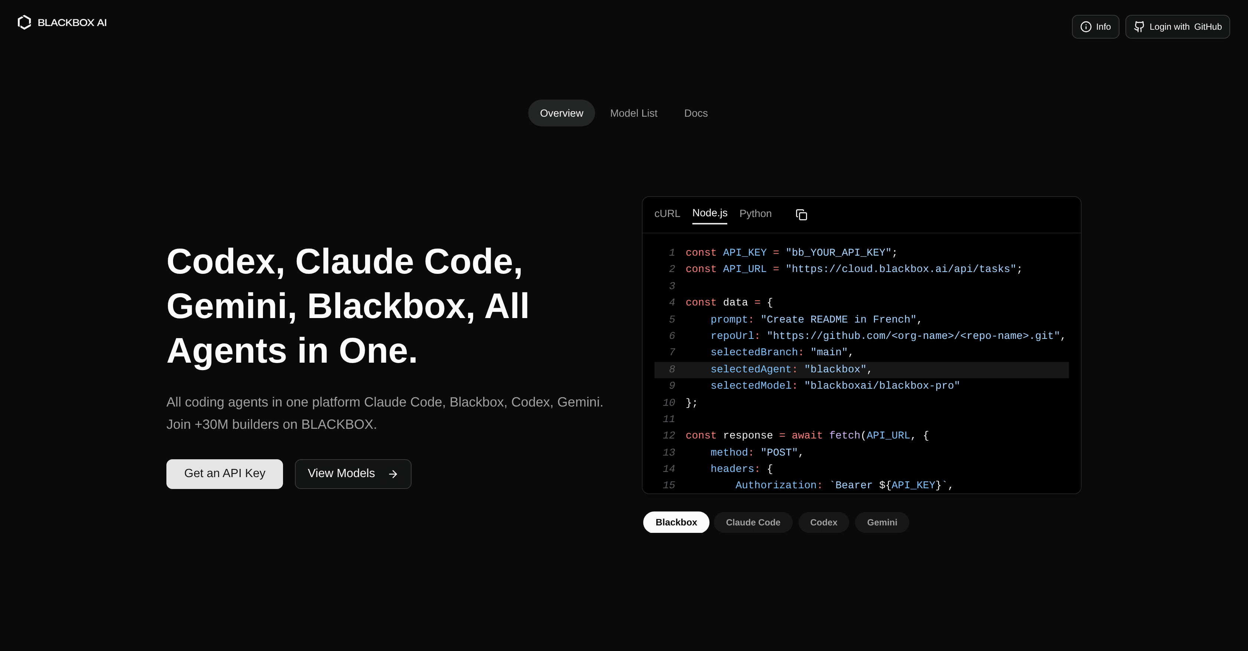Click the arrow icon inside View Models
Image resolution: width=1248 pixels, height=651 pixels.
pos(393,474)
